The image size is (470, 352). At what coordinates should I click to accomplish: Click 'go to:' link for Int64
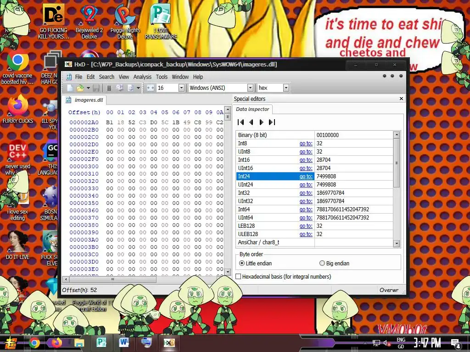point(306,209)
